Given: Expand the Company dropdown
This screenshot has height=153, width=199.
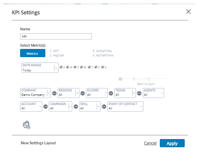Looking at the screenshot, I should (35, 93).
